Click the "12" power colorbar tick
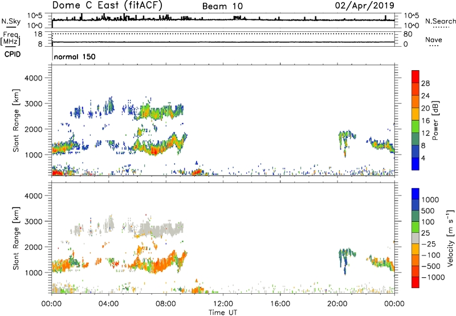 425,133
